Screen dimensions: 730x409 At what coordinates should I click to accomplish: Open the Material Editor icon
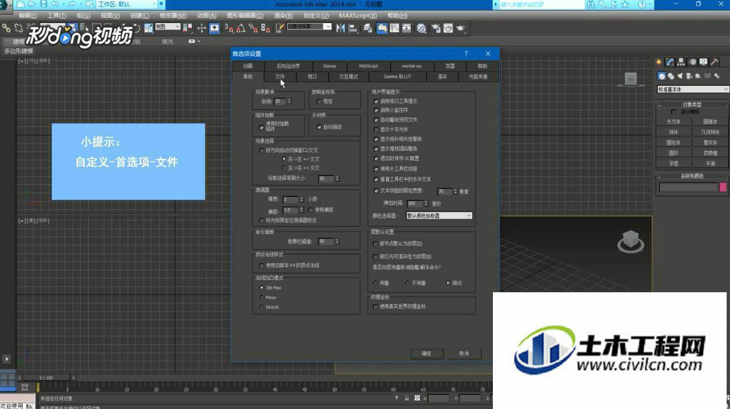(421, 29)
